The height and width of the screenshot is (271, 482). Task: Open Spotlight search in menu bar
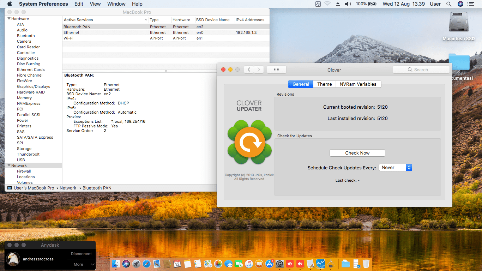point(449,4)
